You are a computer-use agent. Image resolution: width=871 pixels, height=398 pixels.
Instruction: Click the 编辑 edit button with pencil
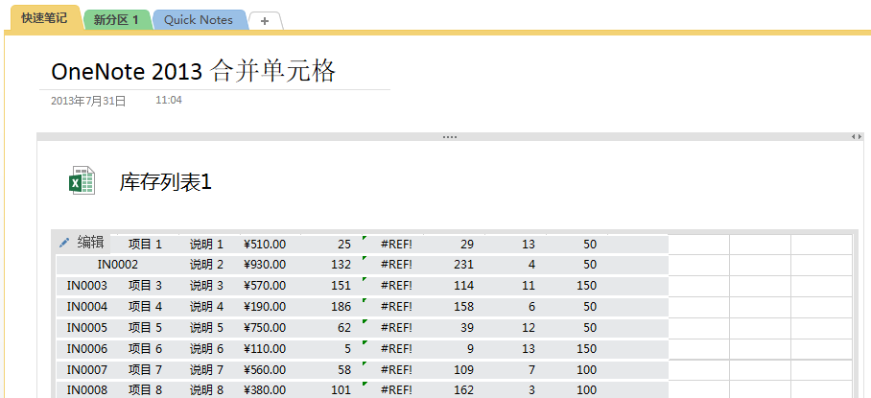tap(82, 243)
